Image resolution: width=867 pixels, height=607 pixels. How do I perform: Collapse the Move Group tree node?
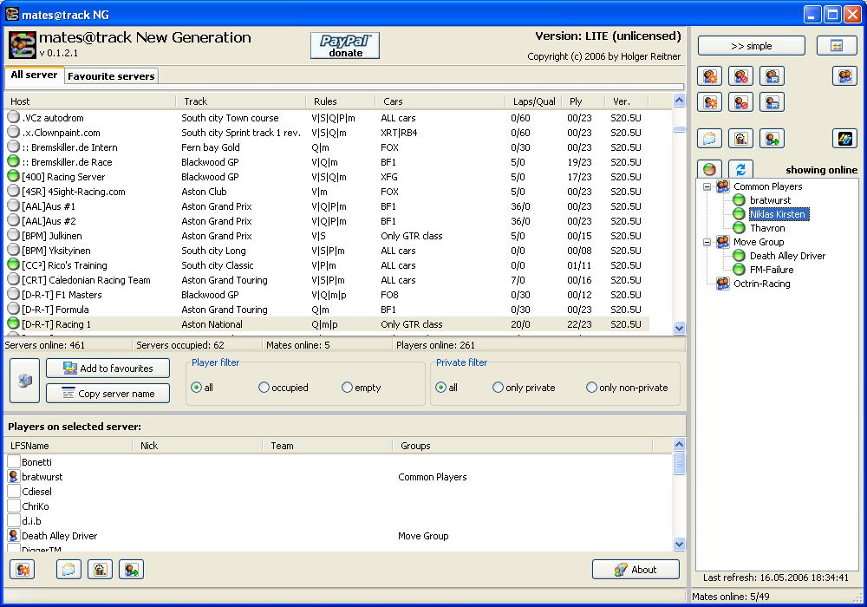[x=707, y=242]
